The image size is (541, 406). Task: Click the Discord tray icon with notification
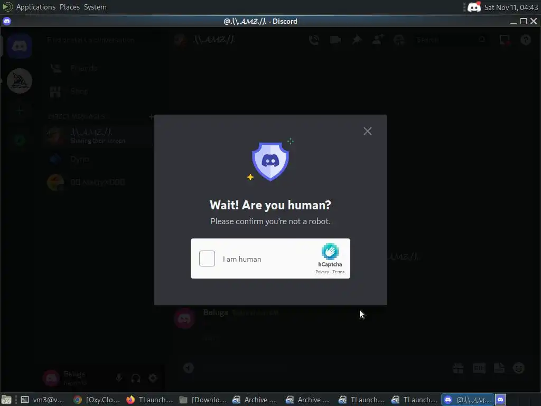point(474,7)
